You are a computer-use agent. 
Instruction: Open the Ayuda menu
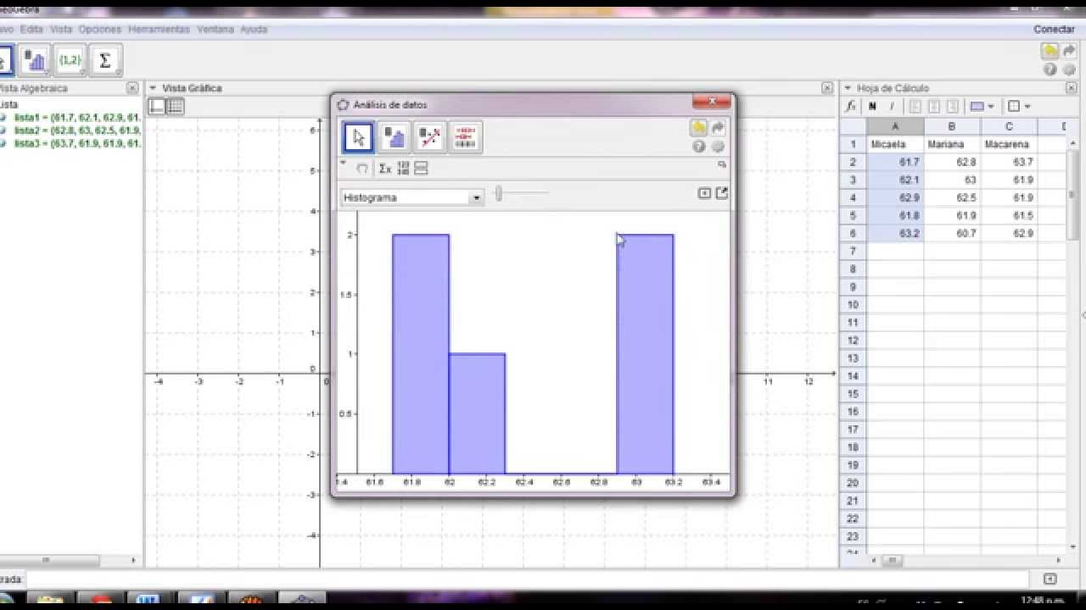[x=254, y=29]
